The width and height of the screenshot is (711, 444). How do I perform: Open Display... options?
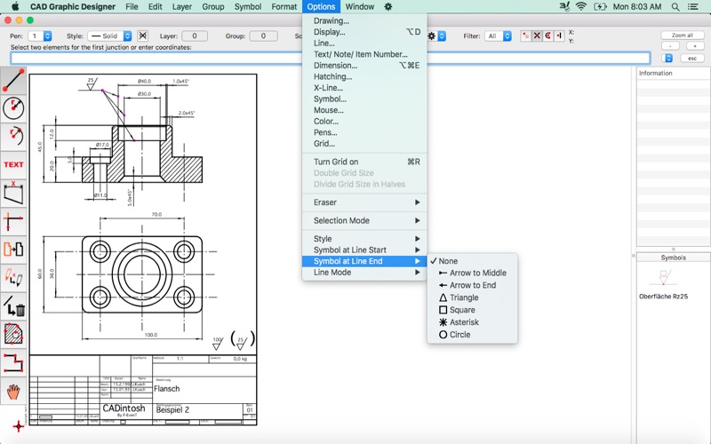[x=364, y=32]
